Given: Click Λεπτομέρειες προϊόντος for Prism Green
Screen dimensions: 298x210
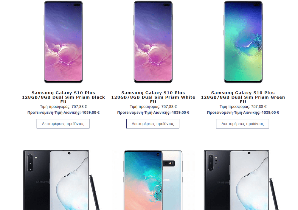Looking at the screenshot, I should point(243,124).
